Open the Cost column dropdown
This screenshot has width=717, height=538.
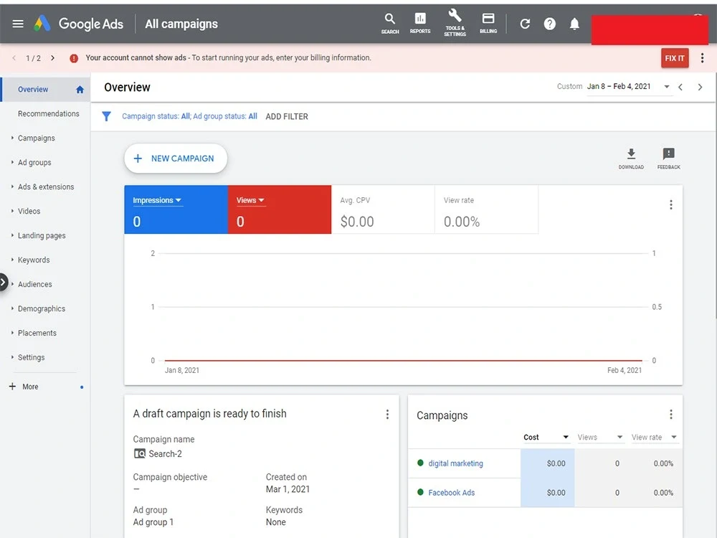click(546, 438)
